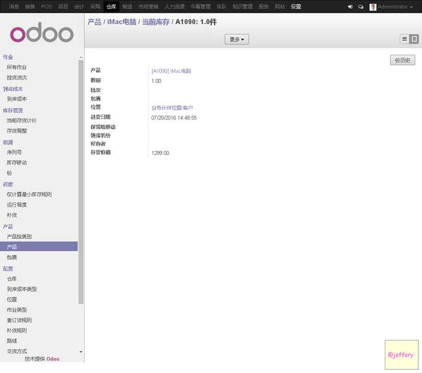Open the [A1090] iMac电脑 product link

pyautogui.click(x=171, y=71)
